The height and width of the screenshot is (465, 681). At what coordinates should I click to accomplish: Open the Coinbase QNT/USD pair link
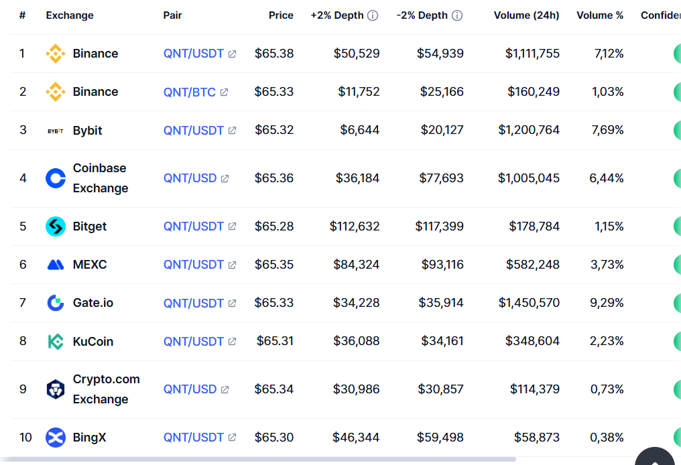point(190,178)
